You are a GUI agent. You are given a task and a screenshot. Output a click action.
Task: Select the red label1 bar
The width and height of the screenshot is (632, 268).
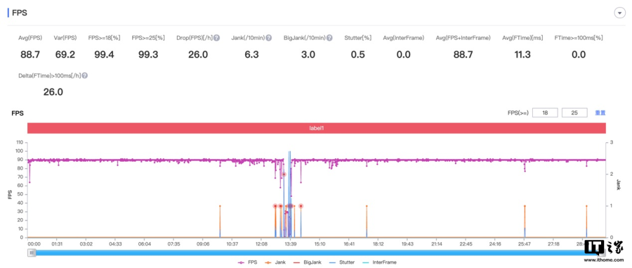pyautogui.click(x=317, y=128)
